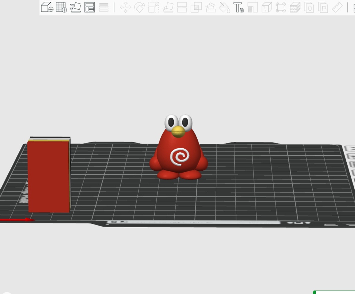Click the Arrange all objects icon

[x=89, y=7]
